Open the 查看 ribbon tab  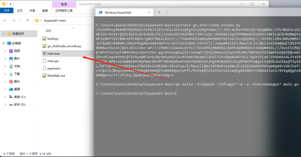click(x=45, y=11)
